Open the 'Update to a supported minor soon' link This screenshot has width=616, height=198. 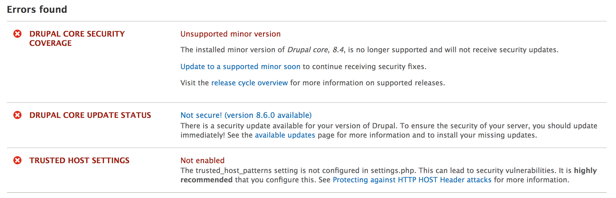240,66
